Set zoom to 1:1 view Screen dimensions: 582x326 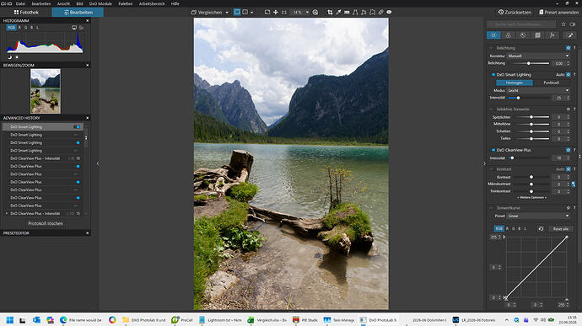click(x=284, y=13)
